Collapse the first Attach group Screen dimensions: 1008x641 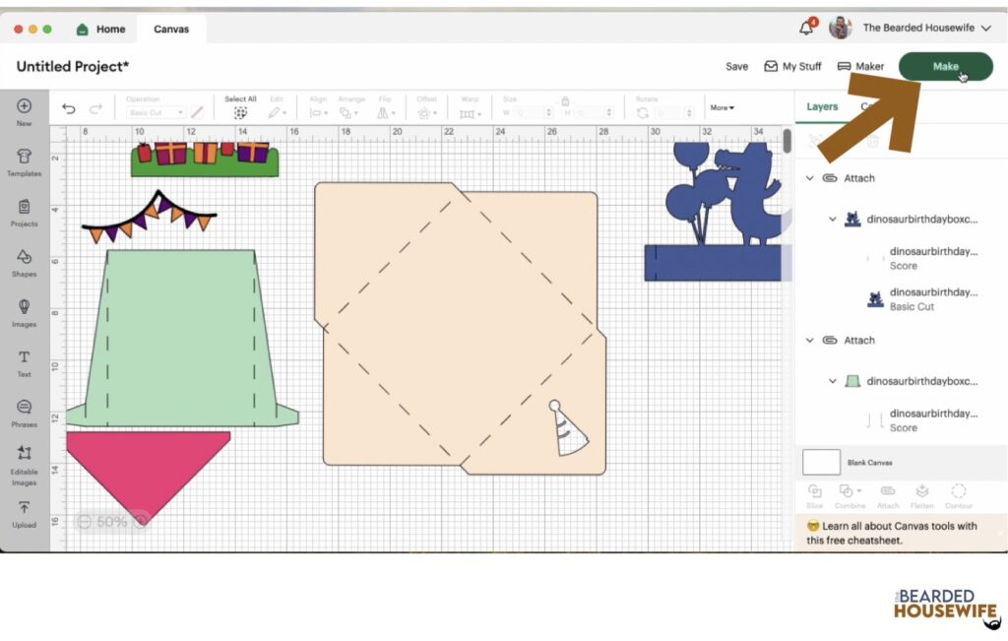(810, 178)
